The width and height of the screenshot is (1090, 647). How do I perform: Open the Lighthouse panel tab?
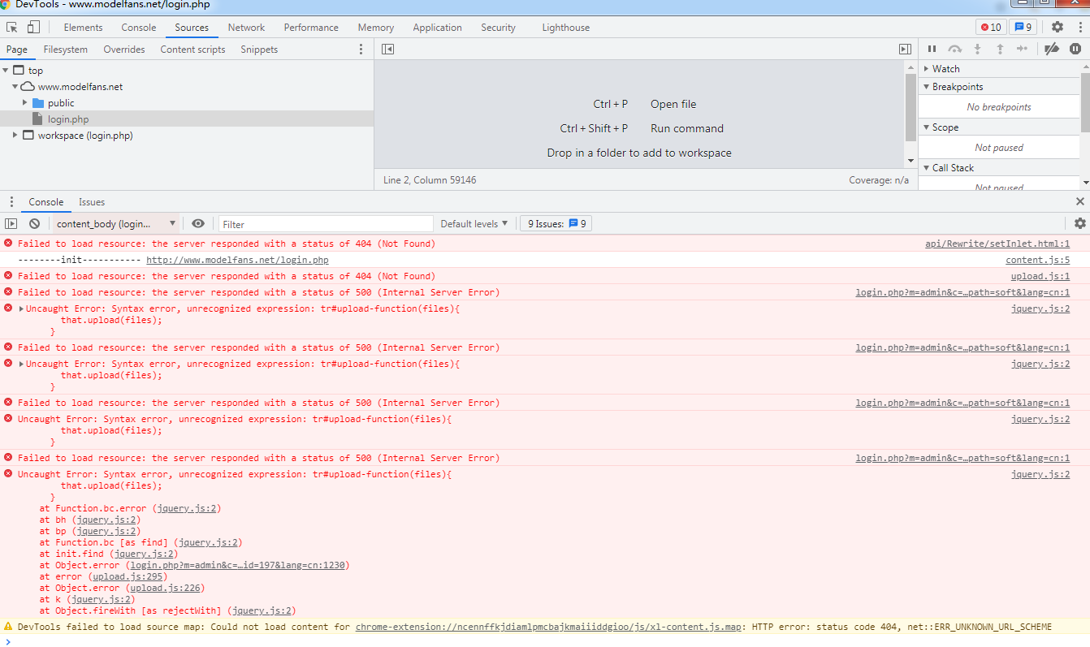click(566, 27)
